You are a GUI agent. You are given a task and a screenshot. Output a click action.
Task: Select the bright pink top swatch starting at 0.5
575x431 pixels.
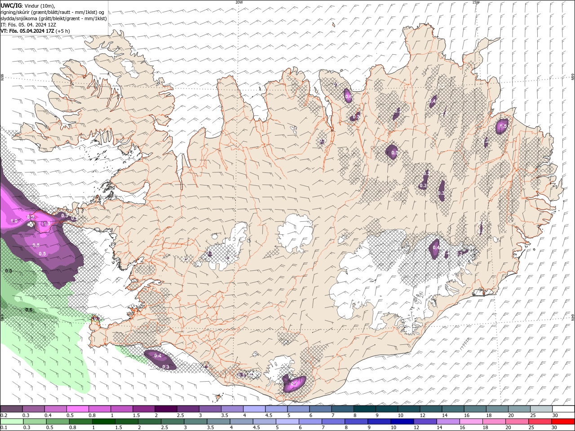[x=78, y=409]
